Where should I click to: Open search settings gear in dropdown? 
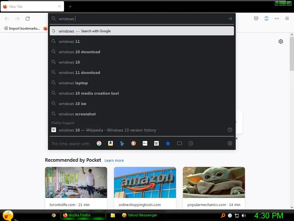[230, 143]
